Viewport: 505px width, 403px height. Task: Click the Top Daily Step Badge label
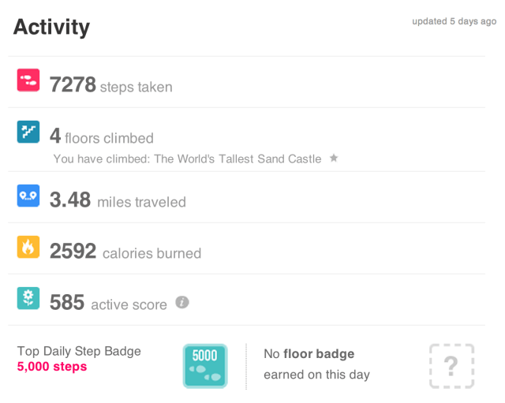click(x=78, y=351)
